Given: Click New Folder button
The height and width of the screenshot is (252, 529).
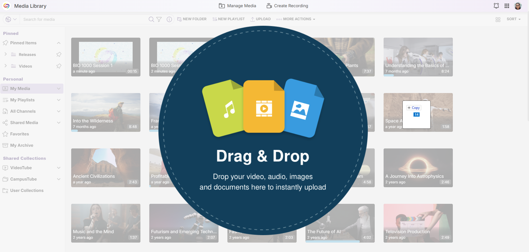Looking at the screenshot, I should point(192,19).
